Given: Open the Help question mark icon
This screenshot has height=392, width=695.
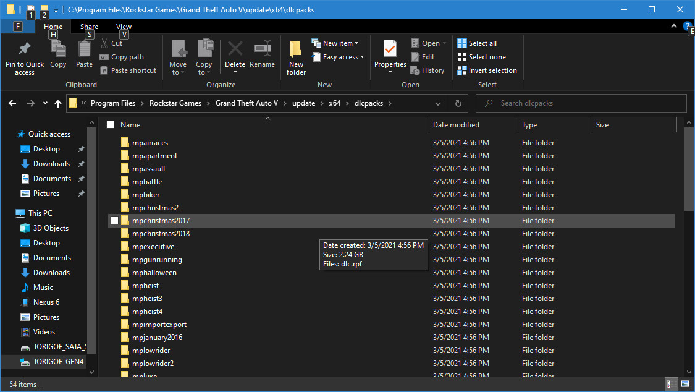Looking at the screenshot, I should pos(688,26).
